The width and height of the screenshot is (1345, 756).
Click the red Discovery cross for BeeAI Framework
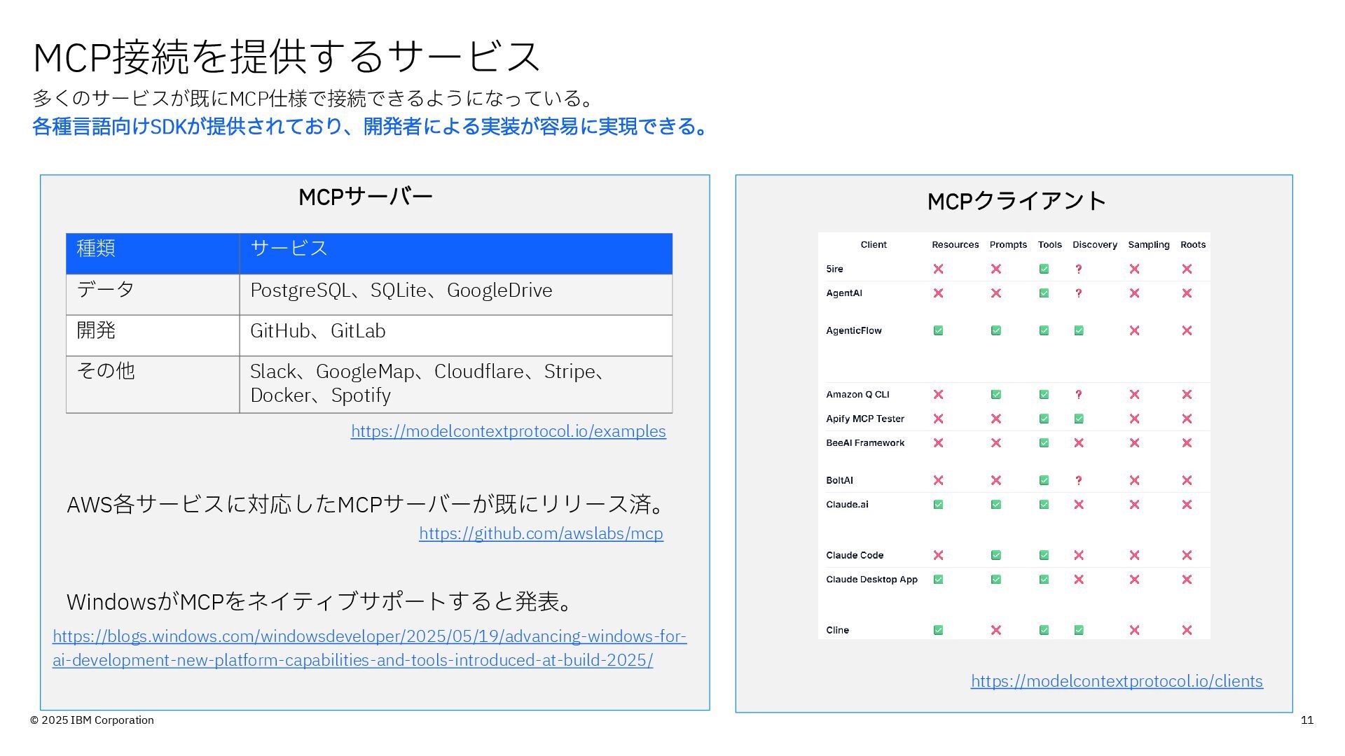click(1079, 443)
